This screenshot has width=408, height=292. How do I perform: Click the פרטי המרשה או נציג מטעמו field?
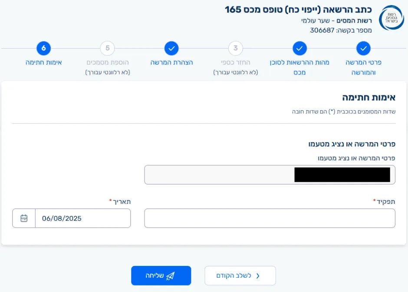pos(270,174)
